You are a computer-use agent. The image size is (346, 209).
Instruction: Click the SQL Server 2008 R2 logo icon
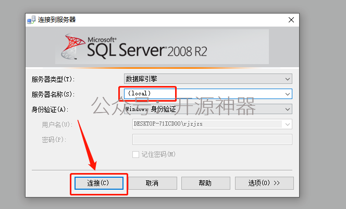(x=72, y=46)
